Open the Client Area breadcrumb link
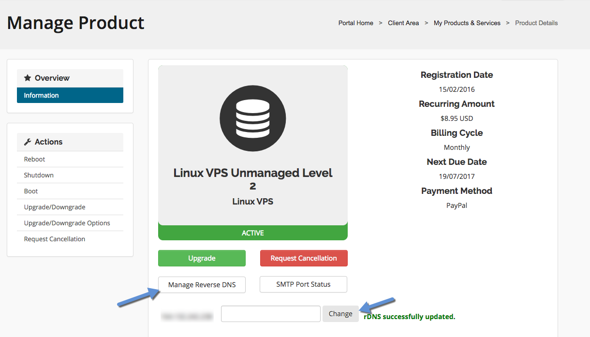 403,23
